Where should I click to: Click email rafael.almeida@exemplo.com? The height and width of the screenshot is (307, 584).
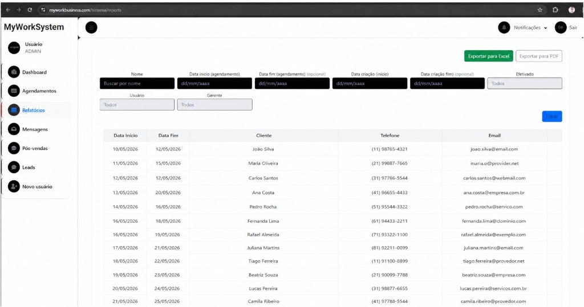click(x=493, y=235)
